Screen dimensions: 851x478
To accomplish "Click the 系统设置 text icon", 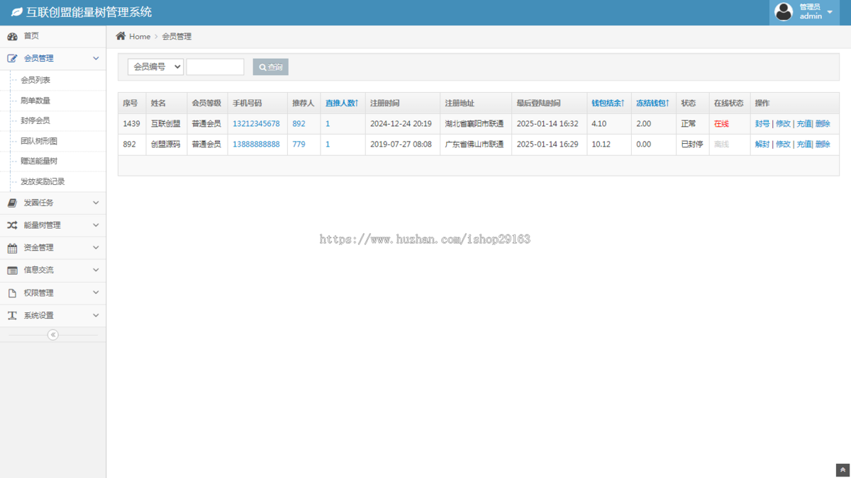I will 12,316.
